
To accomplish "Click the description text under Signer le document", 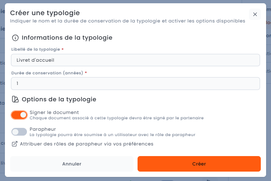I will (x=116, y=118).
